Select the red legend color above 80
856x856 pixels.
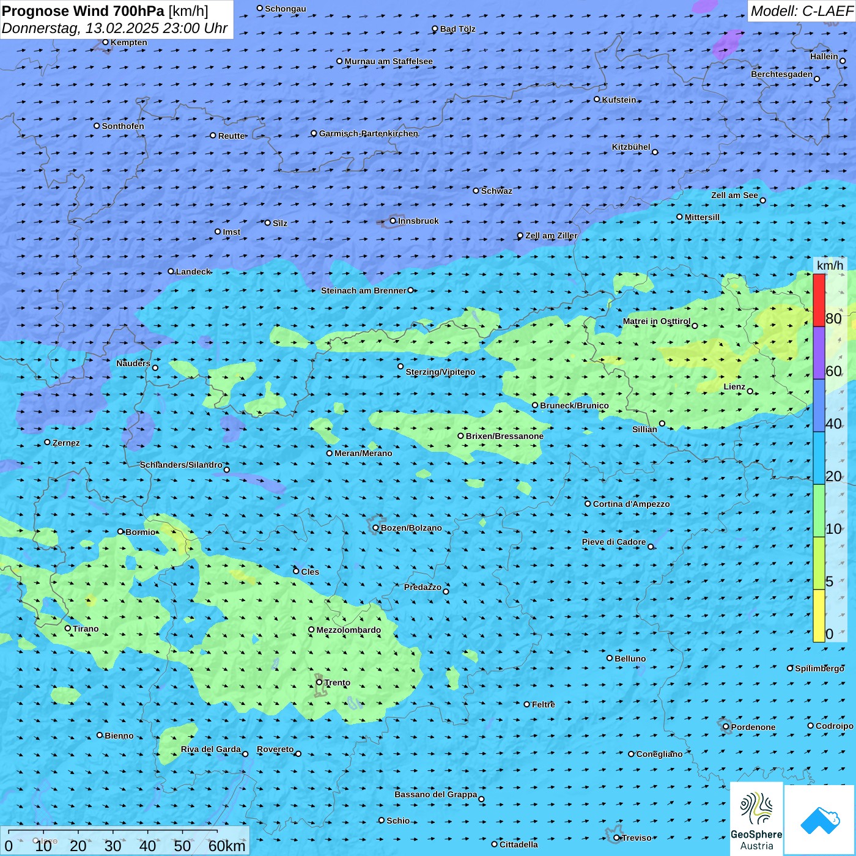coord(819,300)
